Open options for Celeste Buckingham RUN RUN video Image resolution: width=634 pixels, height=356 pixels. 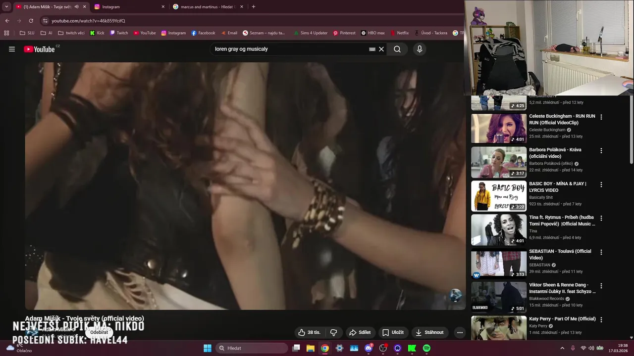tap(601, 117)
